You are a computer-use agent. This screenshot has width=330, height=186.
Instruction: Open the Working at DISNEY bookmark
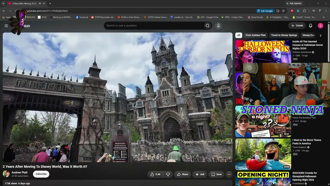[x=61, y=17]
